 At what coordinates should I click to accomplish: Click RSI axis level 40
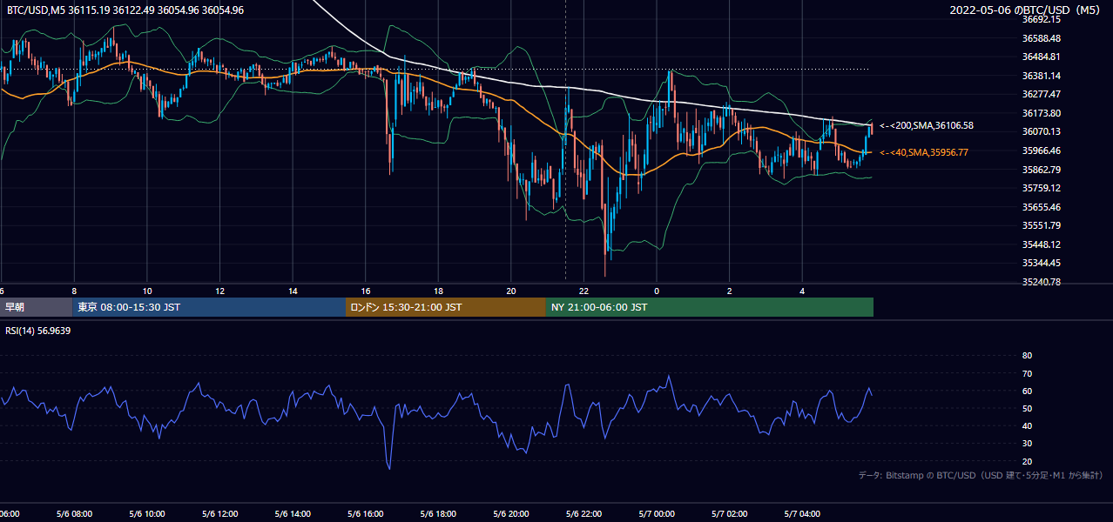tap(1027, 425)
